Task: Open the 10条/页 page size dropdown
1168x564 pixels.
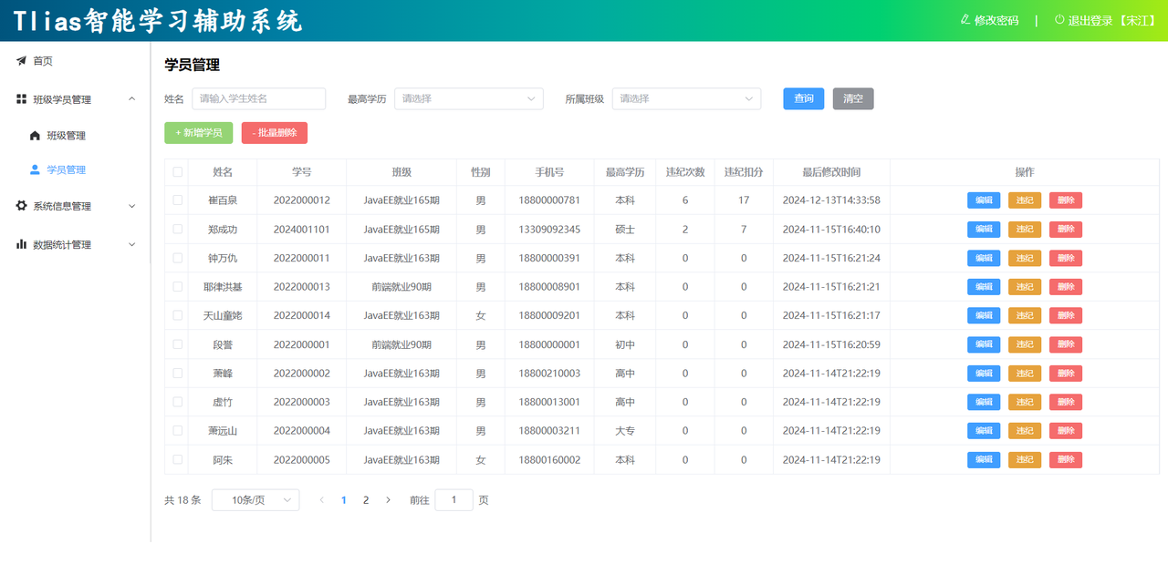Action: point(255,500)
